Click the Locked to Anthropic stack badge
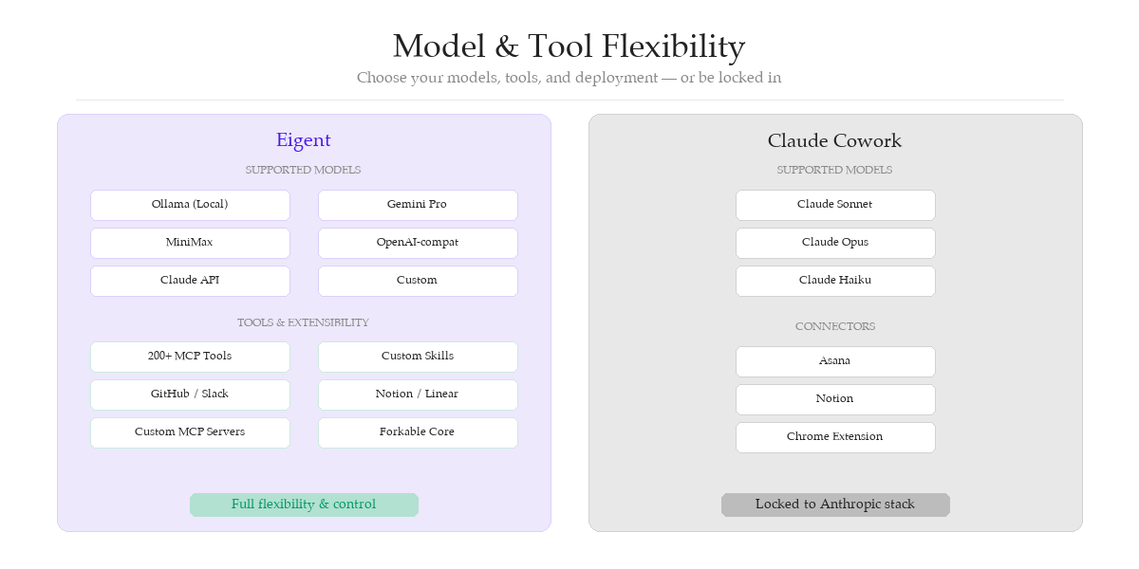Viewport: 1139px width, 569px height. pos(835,505)
